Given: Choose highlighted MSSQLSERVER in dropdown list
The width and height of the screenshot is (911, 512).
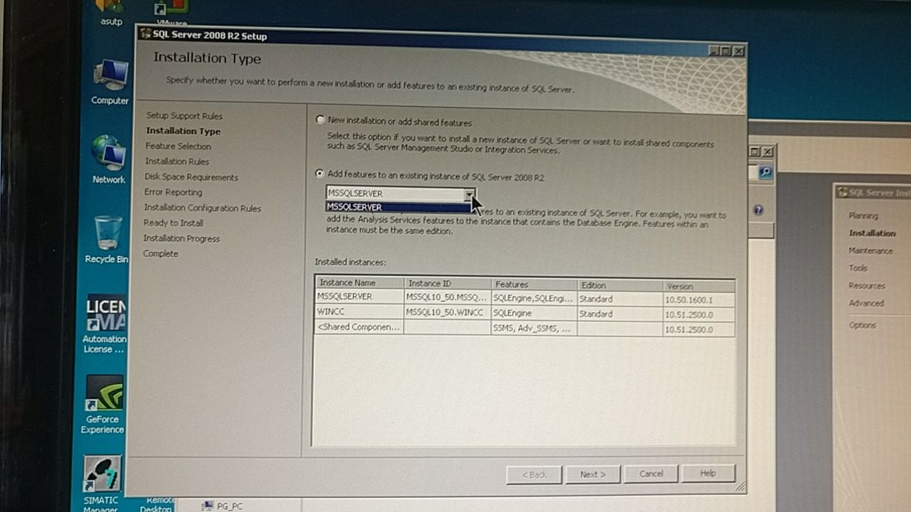Looking at the screenshot, I should tap(398, 207).
